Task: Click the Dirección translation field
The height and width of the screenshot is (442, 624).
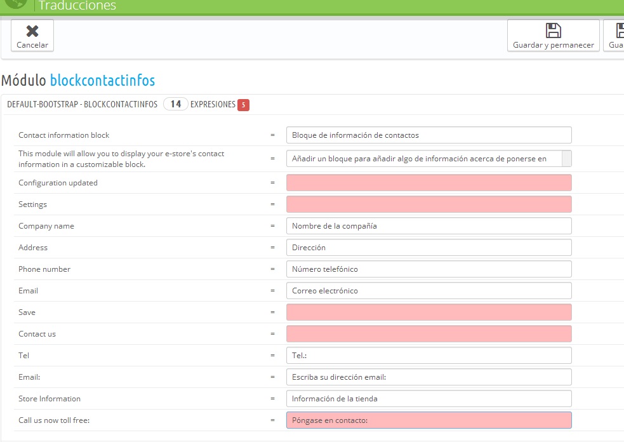Action: click(x=429, y=247)
